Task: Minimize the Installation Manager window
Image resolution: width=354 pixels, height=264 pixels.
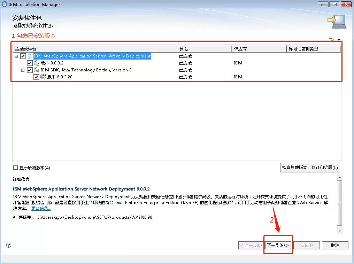Action: (x=323, y=5)
